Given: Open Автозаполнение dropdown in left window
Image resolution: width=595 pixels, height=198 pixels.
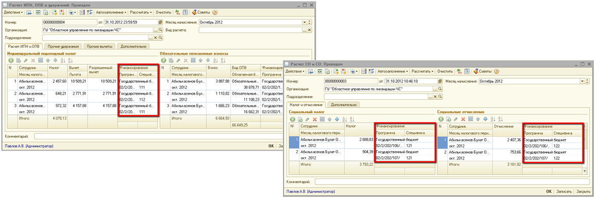Looking at the screenshot, I should tap(111, 12).
